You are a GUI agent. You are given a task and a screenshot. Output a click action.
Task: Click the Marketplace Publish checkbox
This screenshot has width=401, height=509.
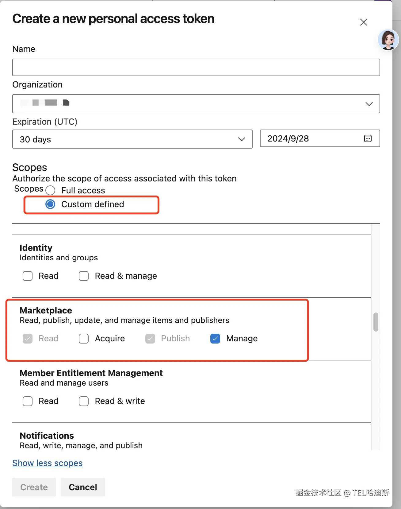150,339
